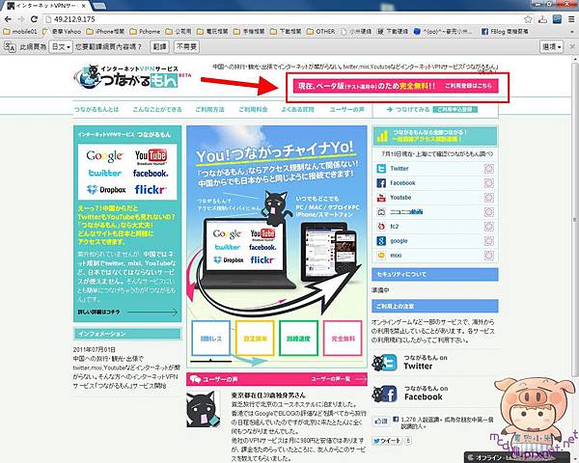Select the blue box in banner carousel
579x463 pixels.
(210, 339)
